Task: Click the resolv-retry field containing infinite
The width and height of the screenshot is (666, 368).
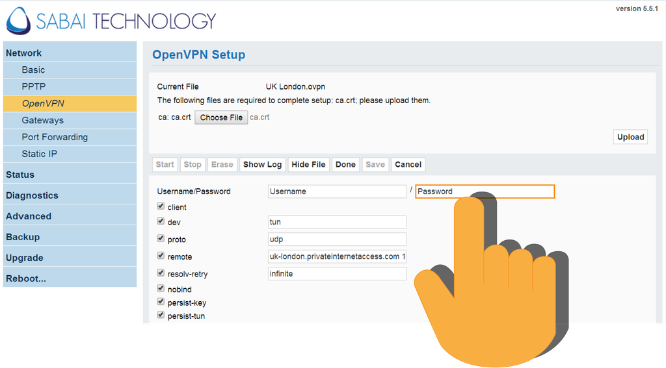Action: [x=337, y=273]
